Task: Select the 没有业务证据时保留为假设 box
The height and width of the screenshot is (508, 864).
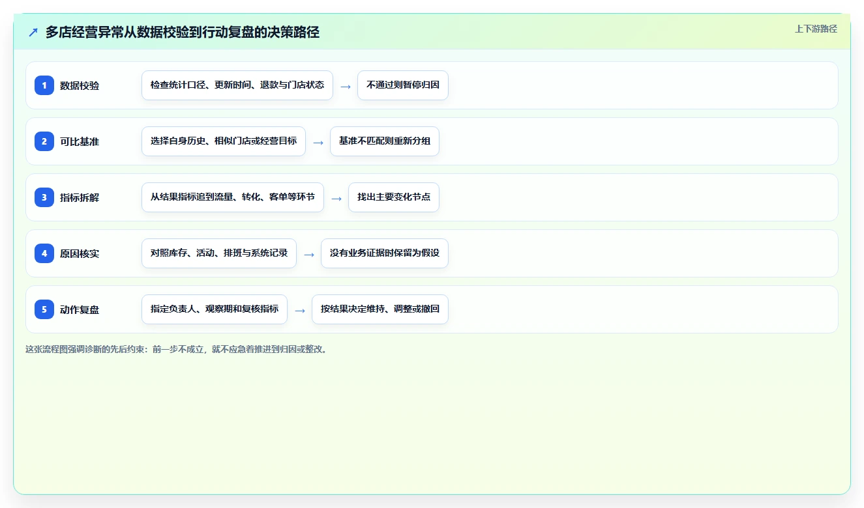Action: click(385, 253)
